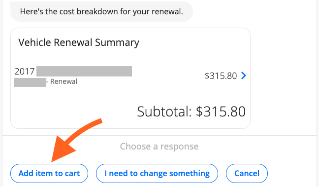Click the word cart in the first button
Image resolution: width=319 pixels, height=187 pixels.
tap(72, 173)
